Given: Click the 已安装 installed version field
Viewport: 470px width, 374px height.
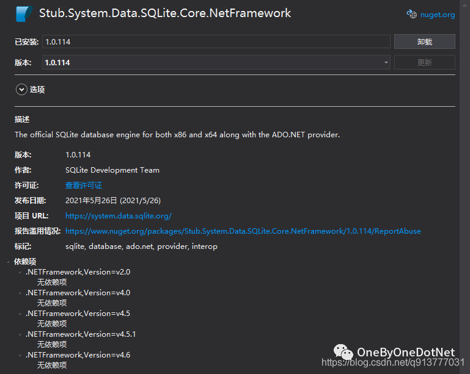Looking at the screenshot, I should tap(216, 41).
